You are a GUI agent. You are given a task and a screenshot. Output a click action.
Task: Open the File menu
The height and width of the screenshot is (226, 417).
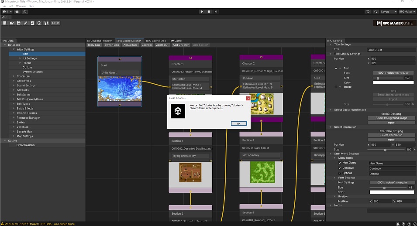point(4,6)
